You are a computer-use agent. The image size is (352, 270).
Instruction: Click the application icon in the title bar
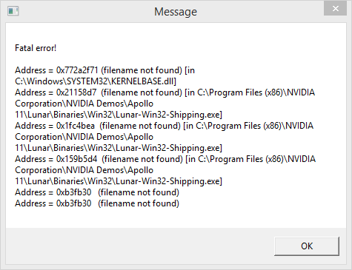13,11
